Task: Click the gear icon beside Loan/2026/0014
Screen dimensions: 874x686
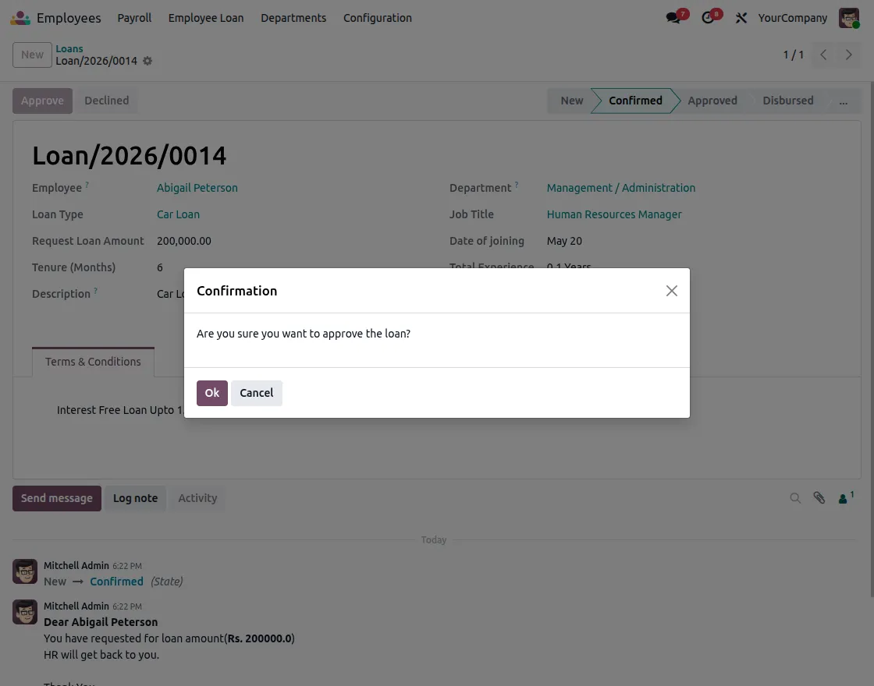Action: click(147, 61)
